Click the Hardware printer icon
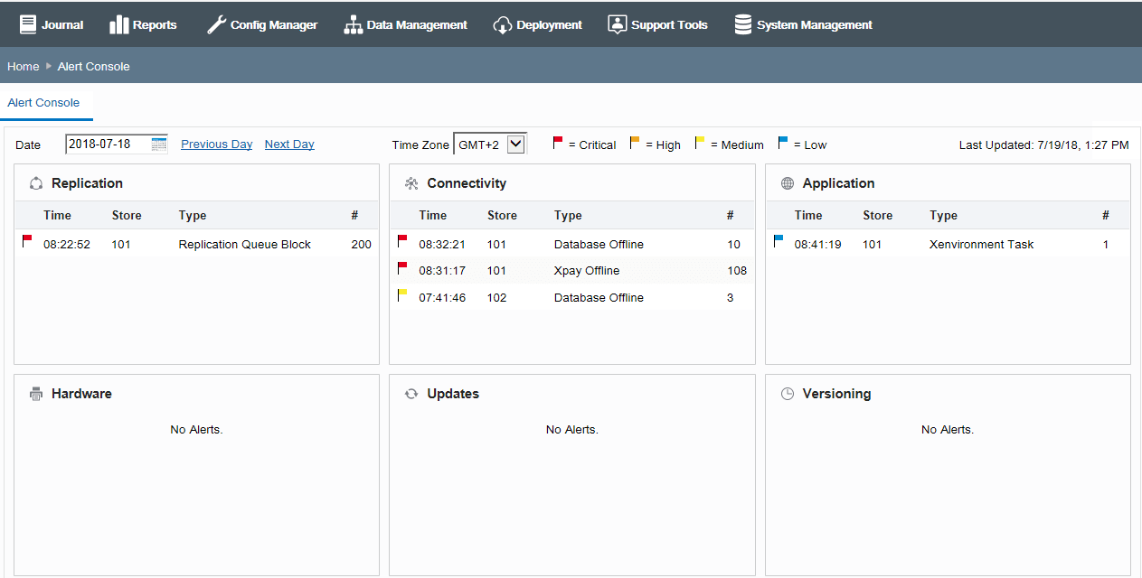1142x578 pixels. [34, 393]
